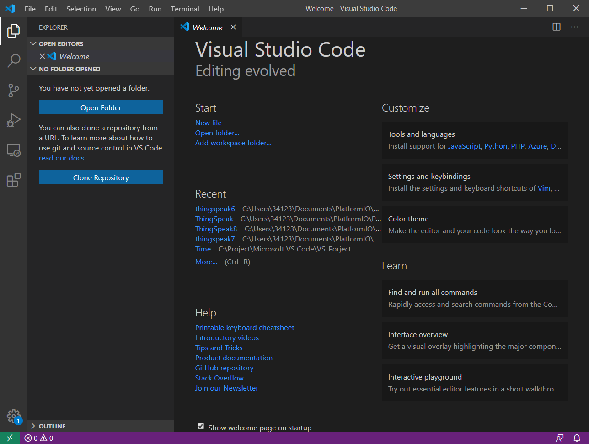589x444 pixels.
Task: Collapse the Open Editors section
Action: click(33, 44)
